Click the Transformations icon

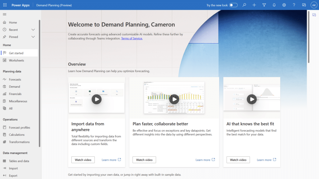tap(4, 142)
